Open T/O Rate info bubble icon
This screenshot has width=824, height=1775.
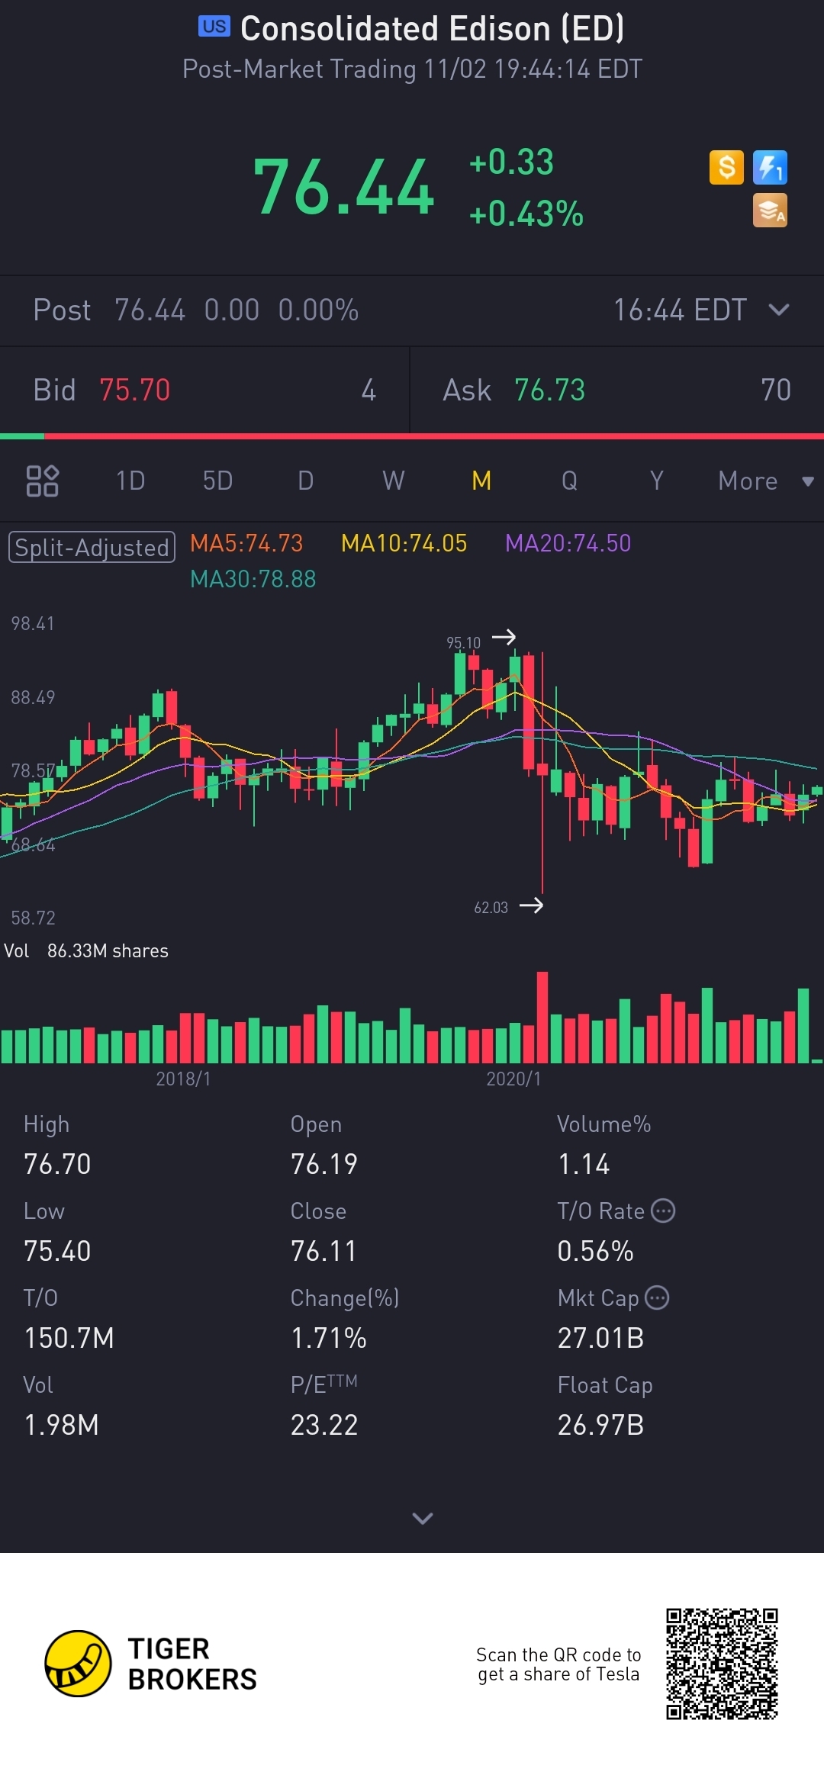(x=663, y=1211)
